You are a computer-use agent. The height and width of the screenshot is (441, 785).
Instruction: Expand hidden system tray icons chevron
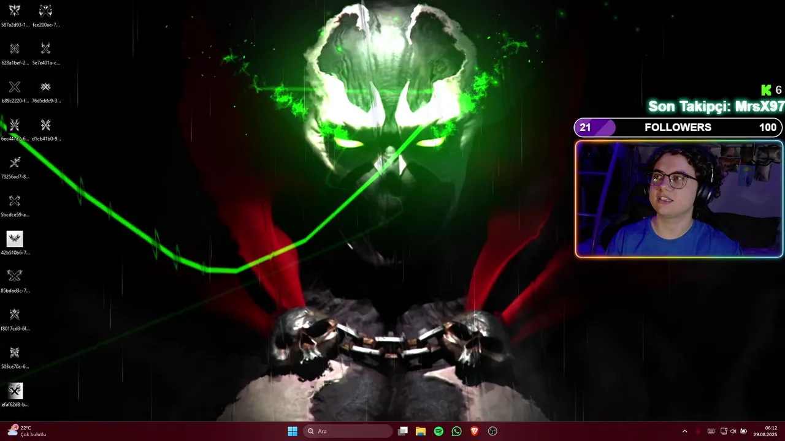click(x=684, y=431)
